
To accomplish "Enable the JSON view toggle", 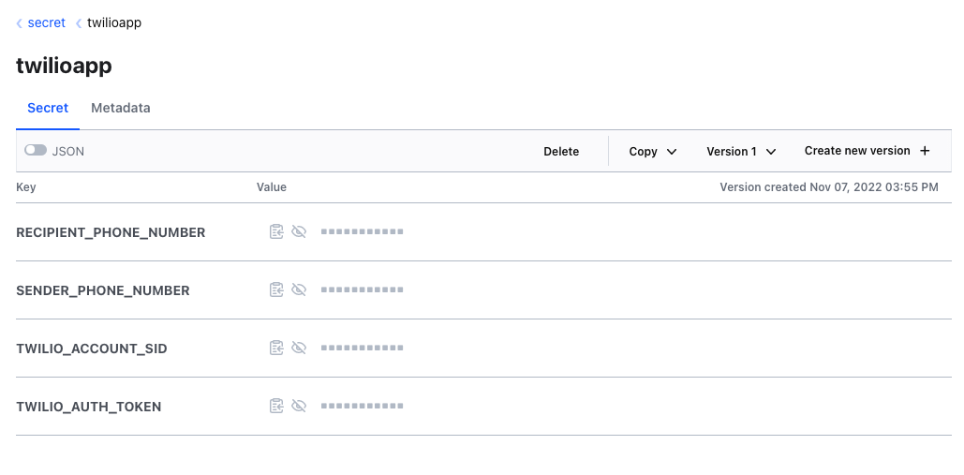I will tap(36, 150).
